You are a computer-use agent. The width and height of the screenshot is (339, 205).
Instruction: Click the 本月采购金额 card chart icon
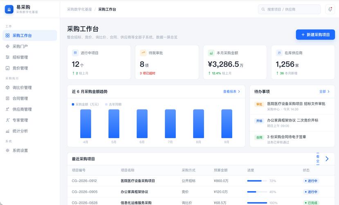211,52
